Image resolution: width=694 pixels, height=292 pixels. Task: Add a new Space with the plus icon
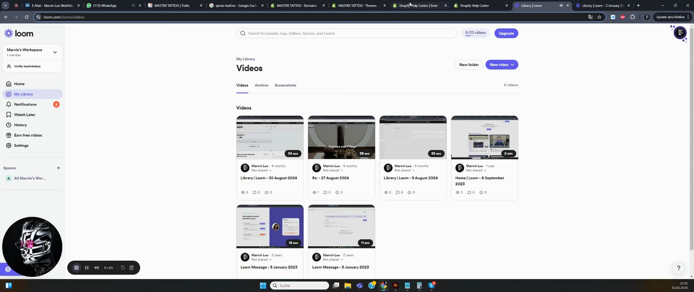point(58,168)
